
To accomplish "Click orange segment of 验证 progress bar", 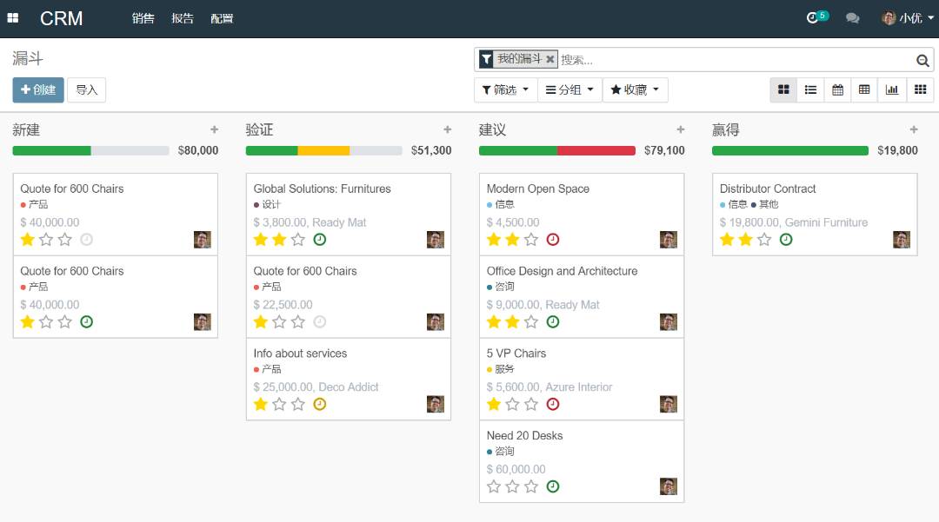I will point(323,150).
